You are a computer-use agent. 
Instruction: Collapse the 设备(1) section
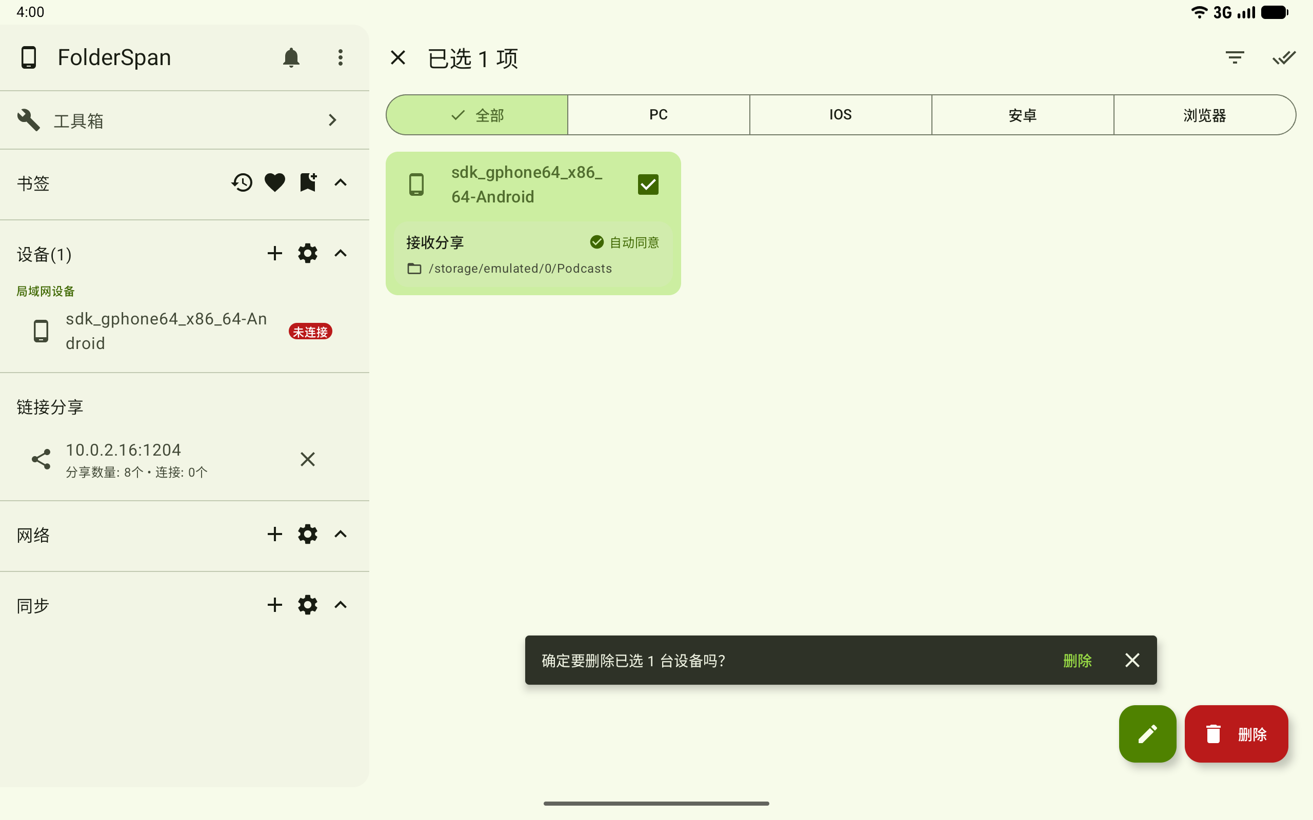click(340, 253)
